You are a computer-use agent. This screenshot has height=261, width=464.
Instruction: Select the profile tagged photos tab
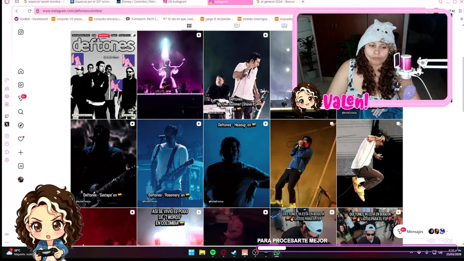(x=285, y=25)
